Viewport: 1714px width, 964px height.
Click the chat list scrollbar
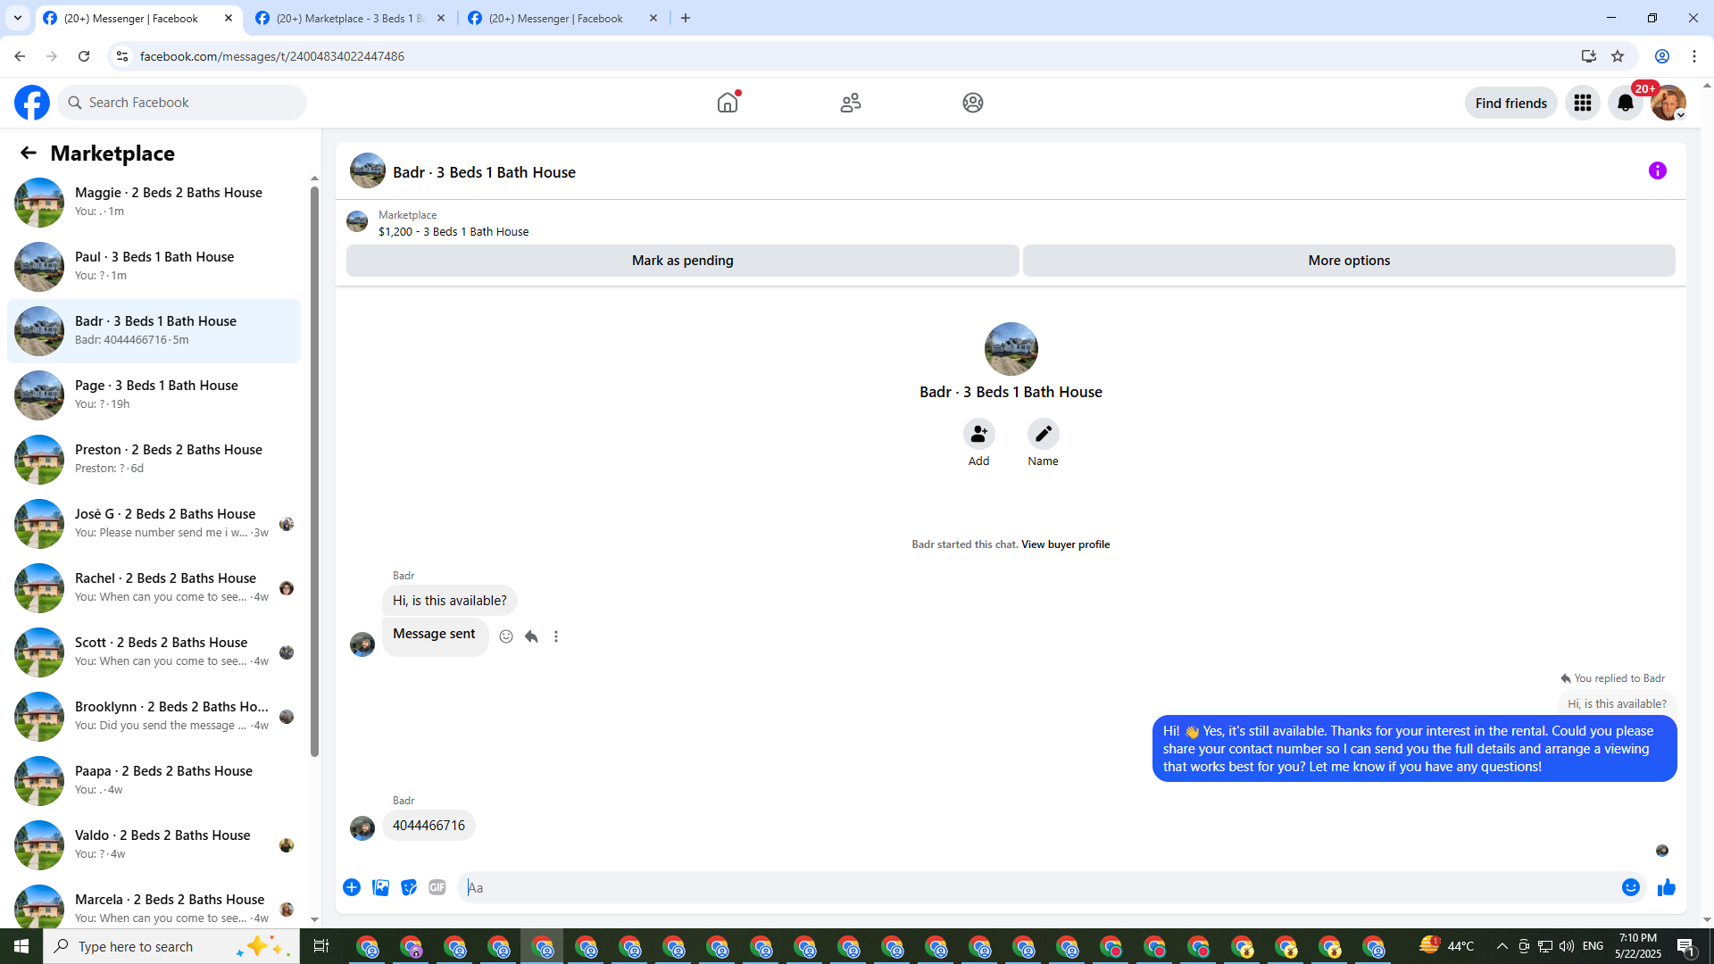click(314, 471)
